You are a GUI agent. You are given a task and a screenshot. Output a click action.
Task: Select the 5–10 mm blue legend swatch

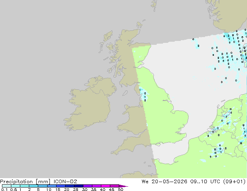point(43,186)
